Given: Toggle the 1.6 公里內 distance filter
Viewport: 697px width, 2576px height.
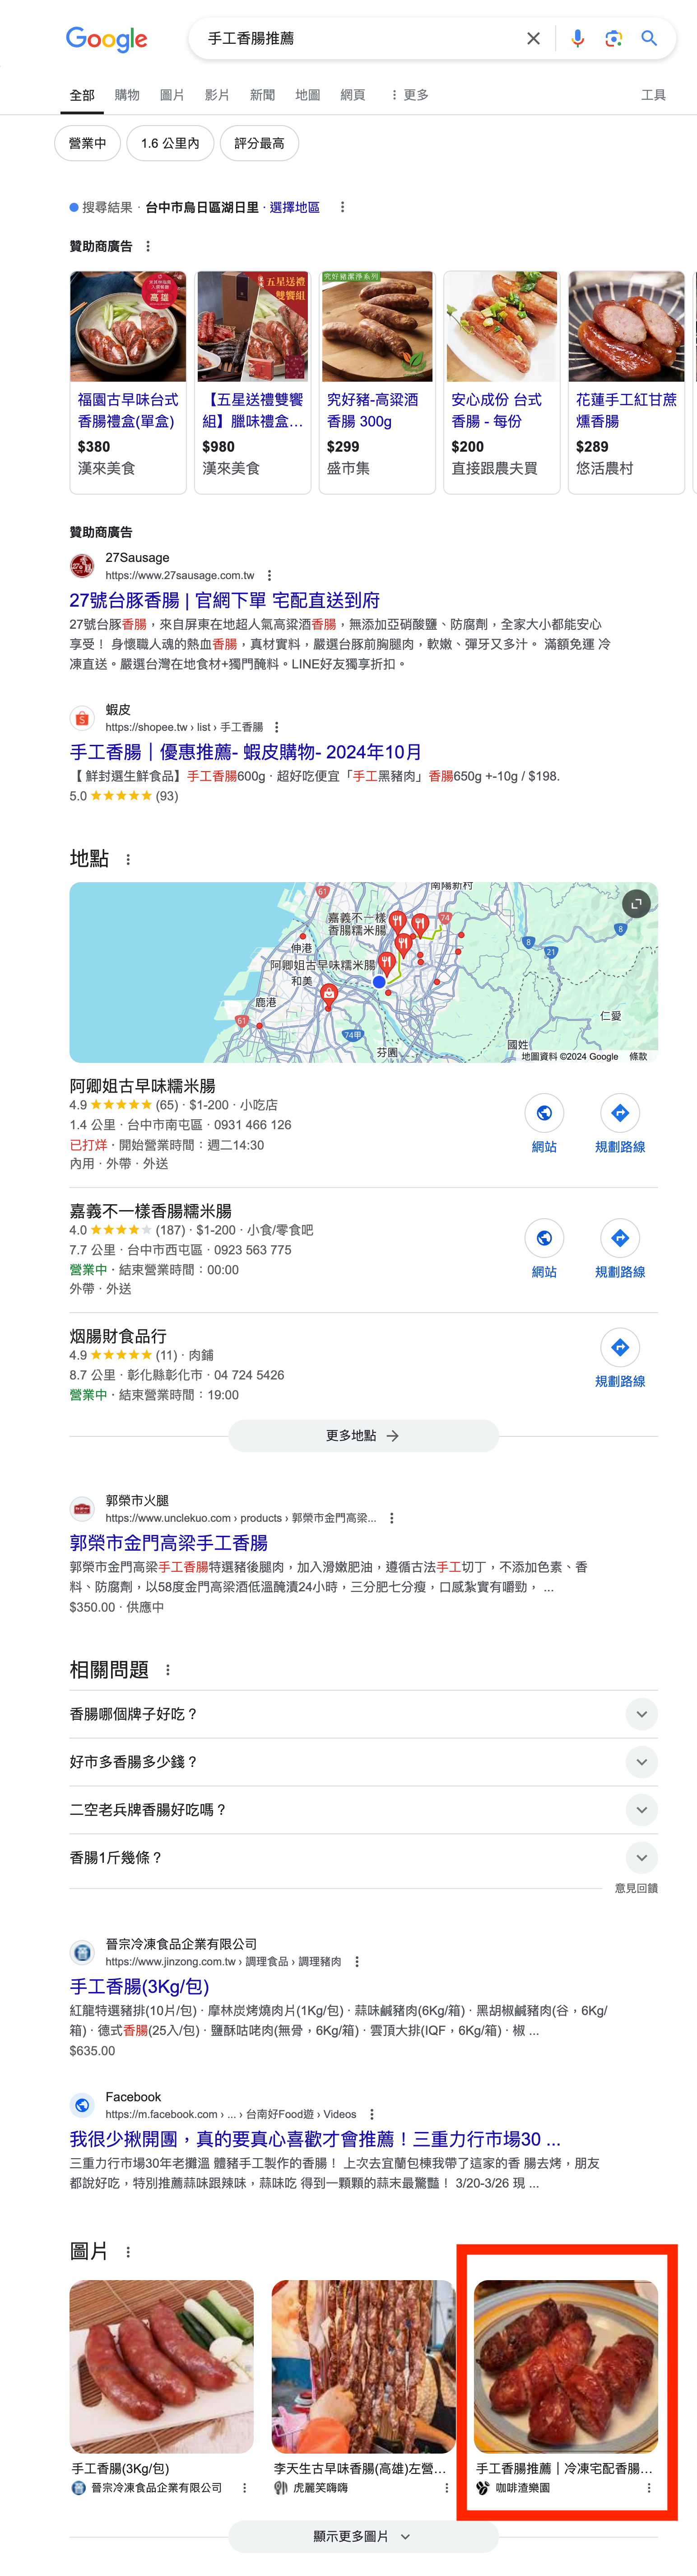Looking at the screenshot, I should 170,143.
